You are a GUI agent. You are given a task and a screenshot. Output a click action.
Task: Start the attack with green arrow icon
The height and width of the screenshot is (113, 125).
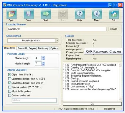[46, 14]
